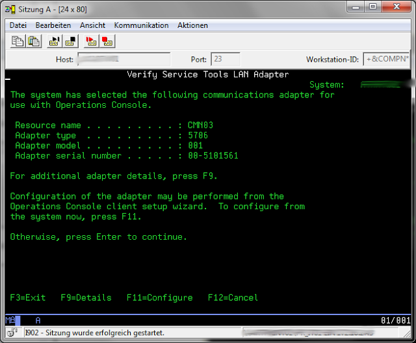Click into the Port field
This screenshot has width=416, height=343.
pos(226,59)
